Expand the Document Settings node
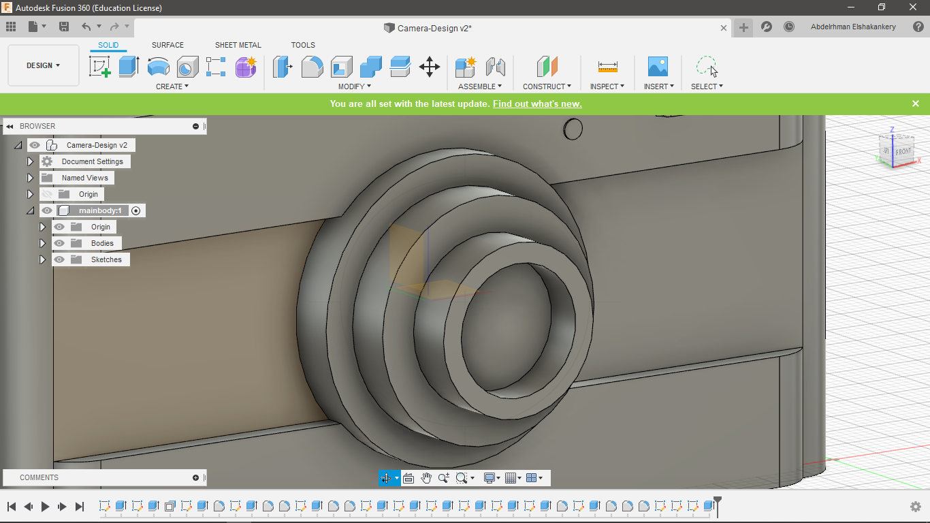 click(30, 161)
